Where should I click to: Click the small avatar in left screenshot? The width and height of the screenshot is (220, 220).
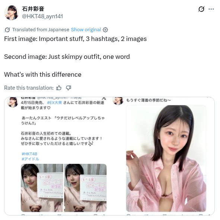tap(13, 102)
